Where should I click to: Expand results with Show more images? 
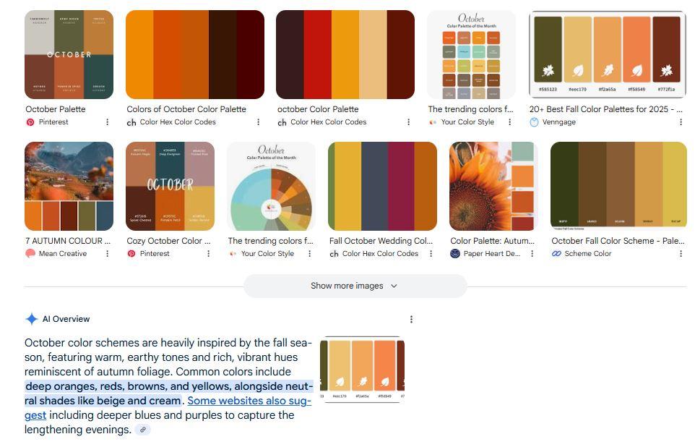point(355,286)
